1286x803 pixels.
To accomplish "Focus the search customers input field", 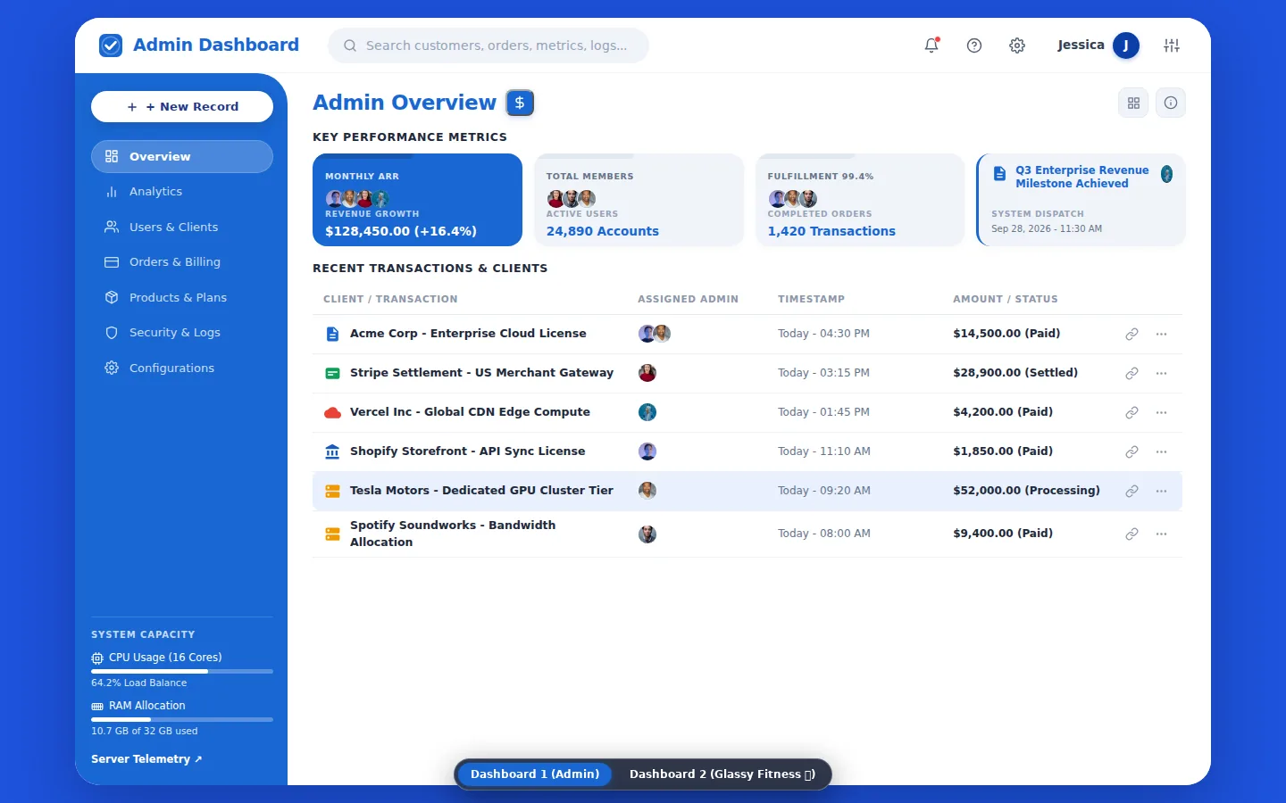I will point(489,46).
